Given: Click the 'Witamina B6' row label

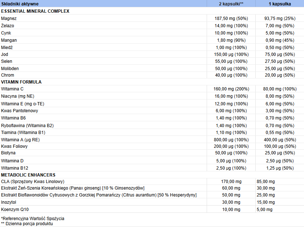Looking at the screenshot, I should (13, 118).
